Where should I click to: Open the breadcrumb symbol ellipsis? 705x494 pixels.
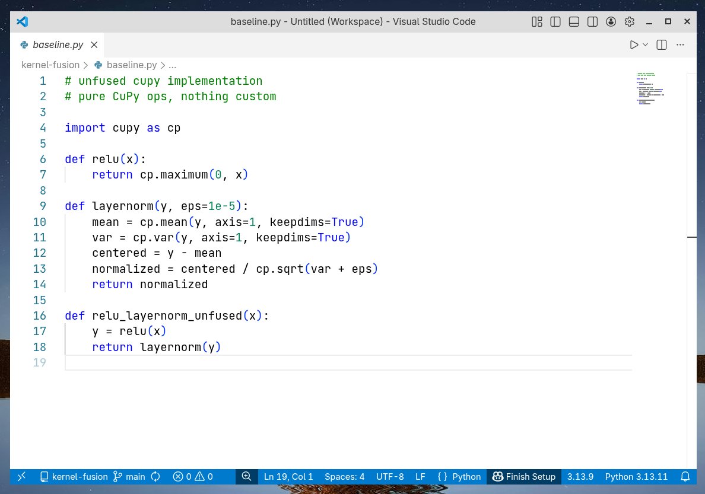(x=172, y=65)
